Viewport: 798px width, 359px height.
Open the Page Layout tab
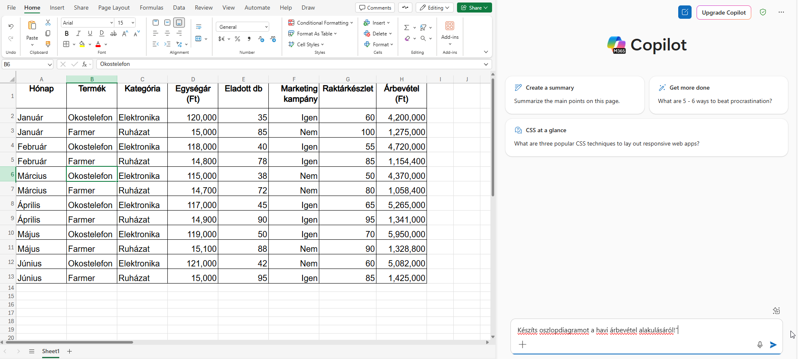[x=114, y=8]
